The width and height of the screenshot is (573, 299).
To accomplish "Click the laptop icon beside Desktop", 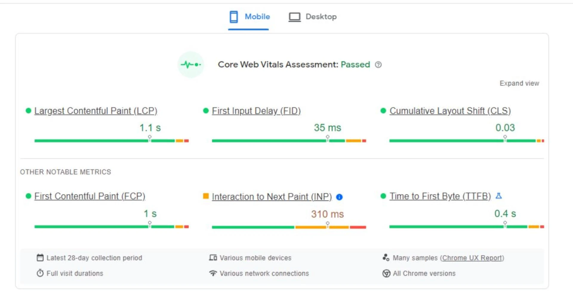I will (x=294, y=17).
